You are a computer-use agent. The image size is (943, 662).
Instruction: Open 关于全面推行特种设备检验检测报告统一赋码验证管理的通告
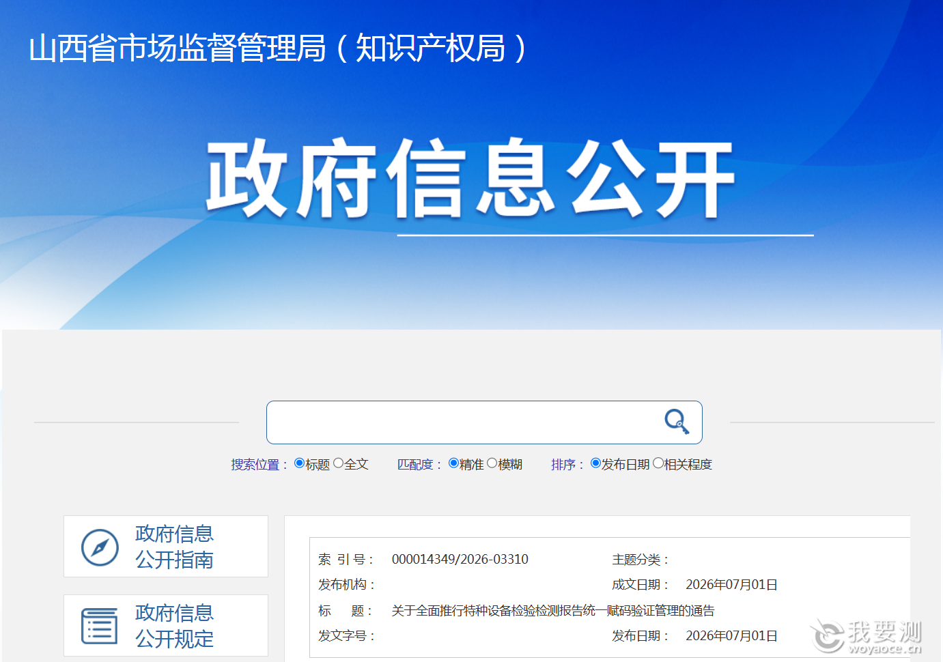click(x=553, y=611)
